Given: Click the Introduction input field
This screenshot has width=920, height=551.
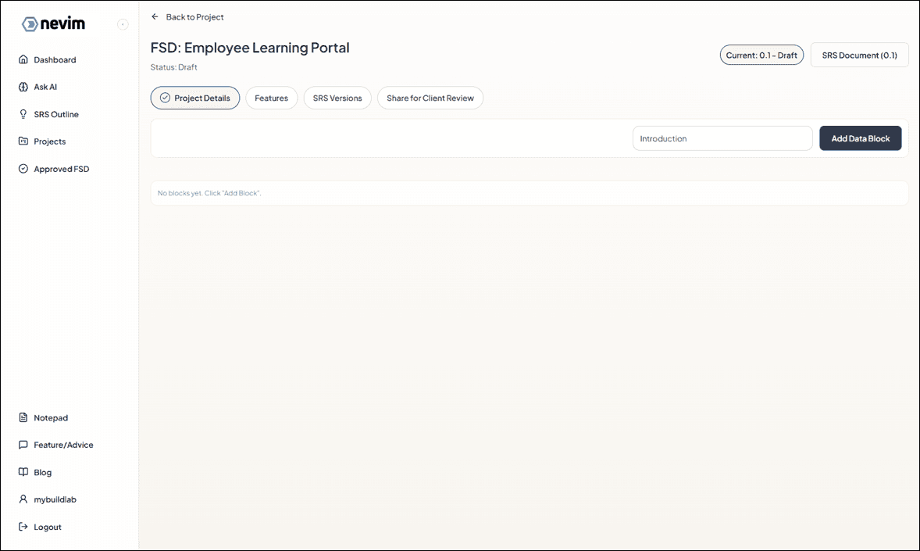Looking at the screenshot, I should (722, 138).
